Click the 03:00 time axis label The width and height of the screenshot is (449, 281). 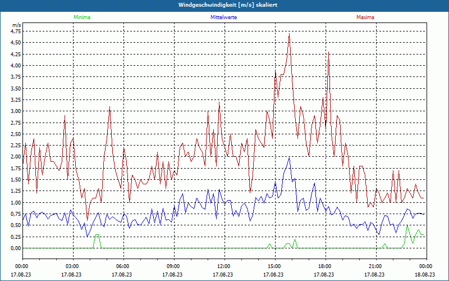tap(72, 266)
